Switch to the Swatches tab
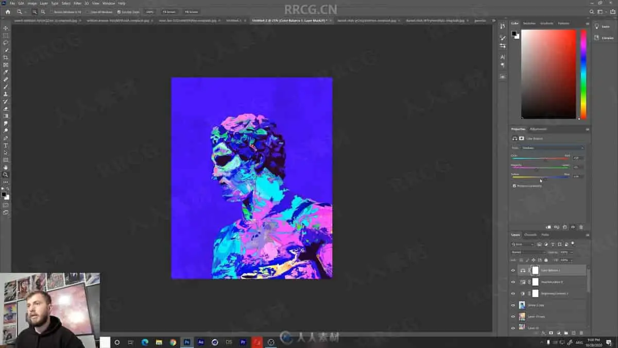618x348 pixels. pyautogui.click(x=529, y=23)
